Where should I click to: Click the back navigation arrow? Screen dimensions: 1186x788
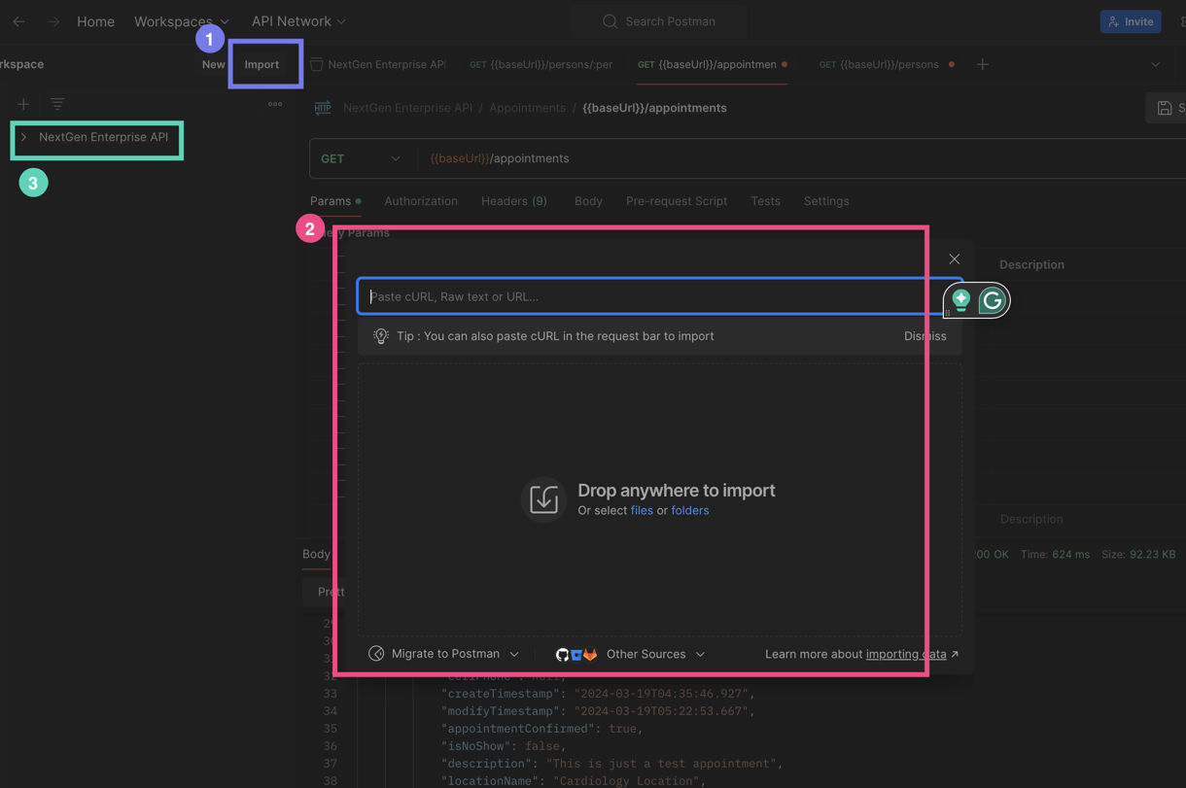coord(19,21)
